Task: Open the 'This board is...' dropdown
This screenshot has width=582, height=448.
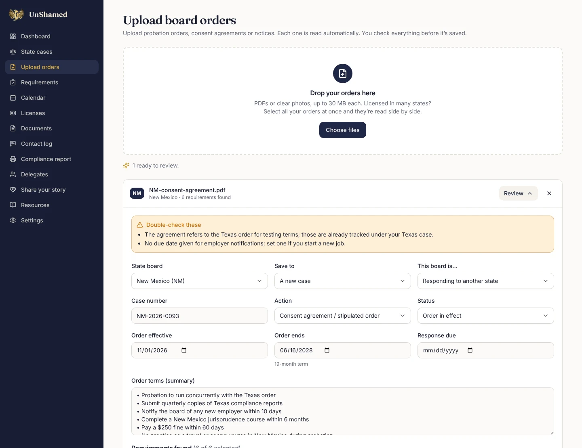Action: point(486,281)
